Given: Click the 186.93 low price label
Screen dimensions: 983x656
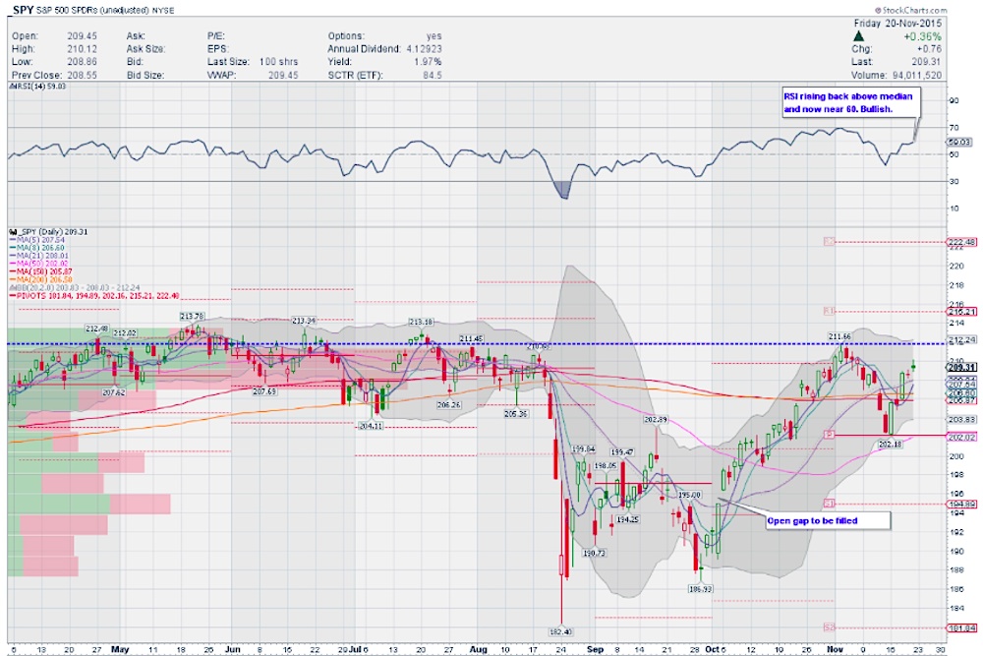Looking at the screenshot, I should pyautogui.click(x=700, y=589).
